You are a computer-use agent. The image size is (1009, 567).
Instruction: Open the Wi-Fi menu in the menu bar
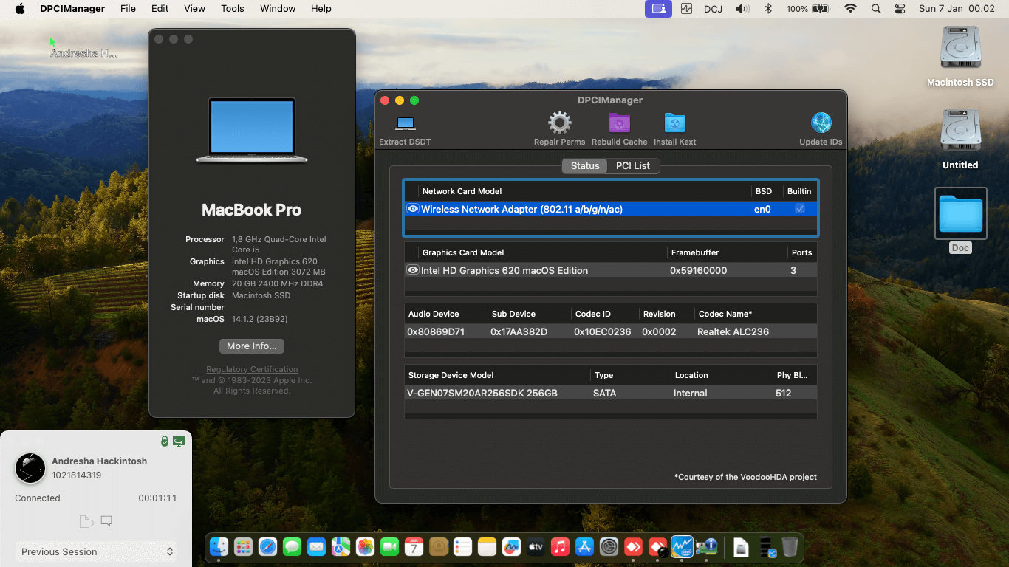tap(850, 9)
